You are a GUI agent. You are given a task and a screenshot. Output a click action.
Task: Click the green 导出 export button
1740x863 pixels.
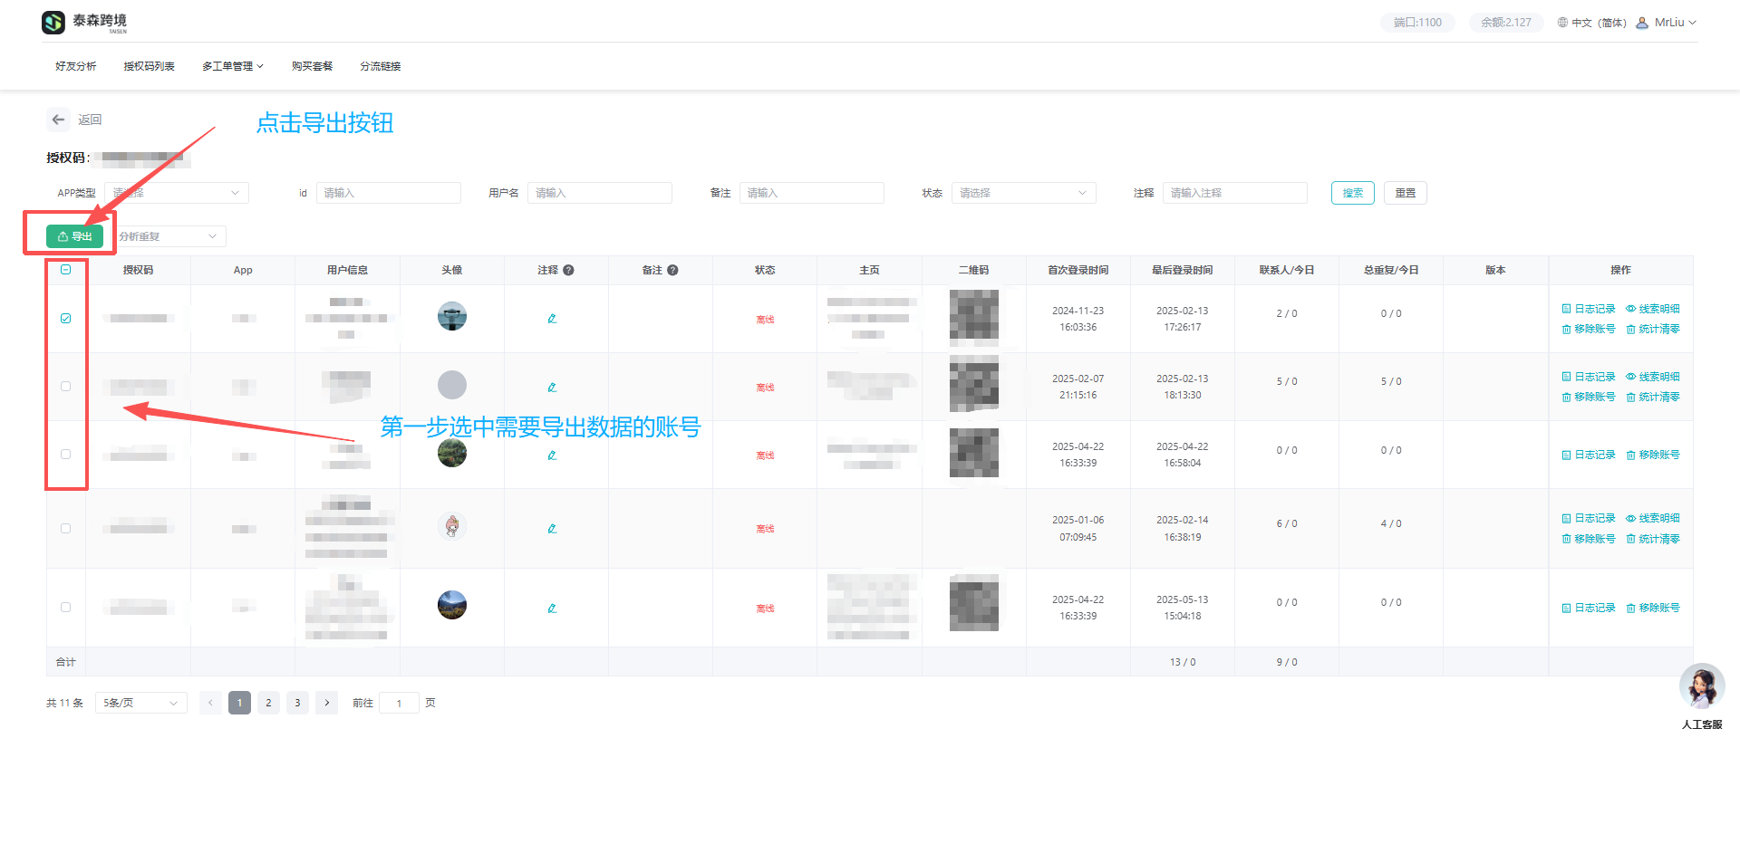coord(74,236)
